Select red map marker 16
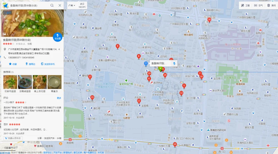 click(x=201, y=77)
